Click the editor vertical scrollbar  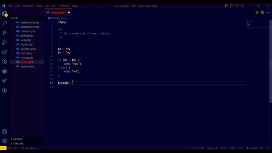coord(271,62)
